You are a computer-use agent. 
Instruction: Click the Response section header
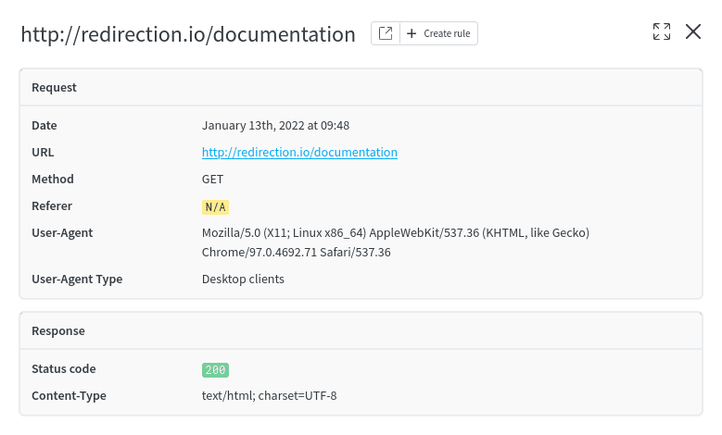(361, 330)
